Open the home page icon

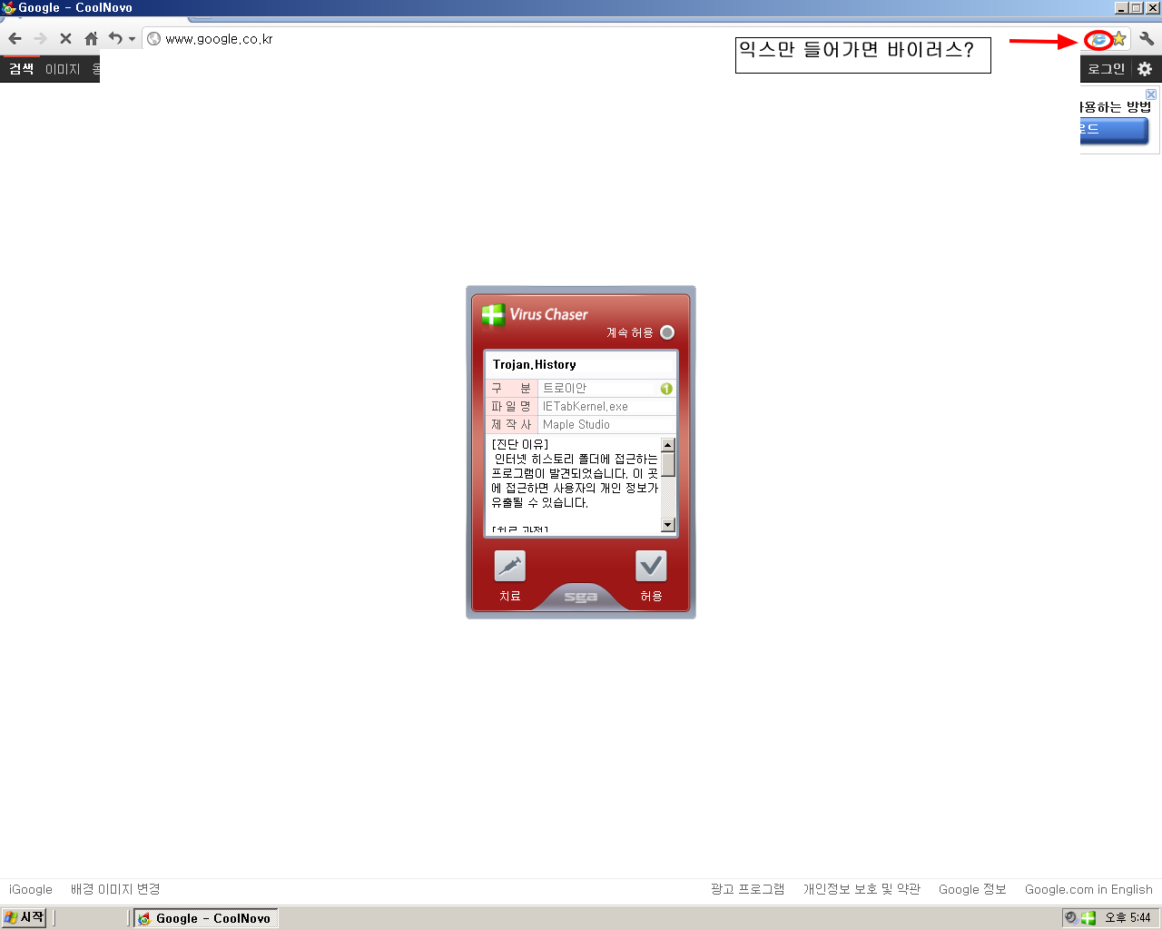(x=91, y=39)
